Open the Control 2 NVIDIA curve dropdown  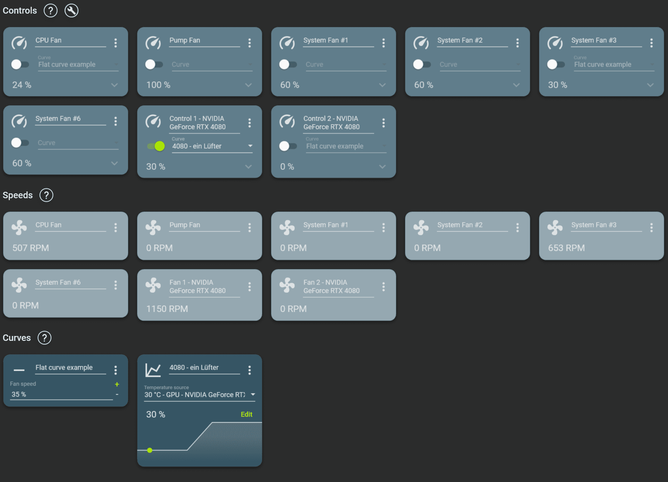[x=346, y=146]
